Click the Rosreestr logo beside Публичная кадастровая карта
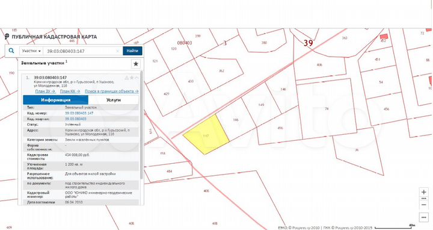The height and width of the screenshot is (230, 433). coord(7,37)
